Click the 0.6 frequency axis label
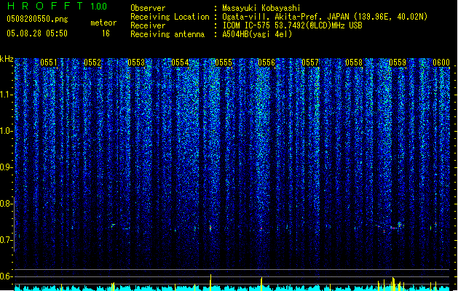The height and width of the screenshot is (291, 458). 7,276
